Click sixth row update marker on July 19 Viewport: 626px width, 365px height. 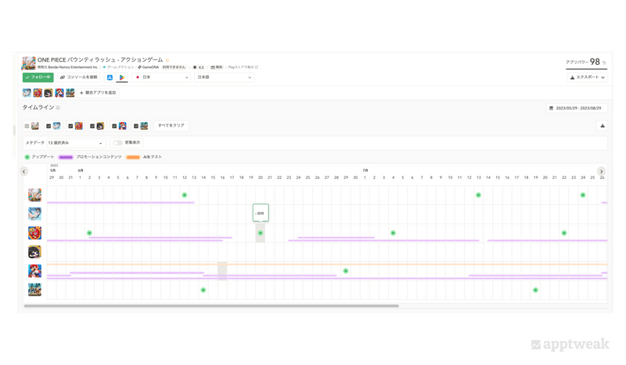click(x=535, y=290)
